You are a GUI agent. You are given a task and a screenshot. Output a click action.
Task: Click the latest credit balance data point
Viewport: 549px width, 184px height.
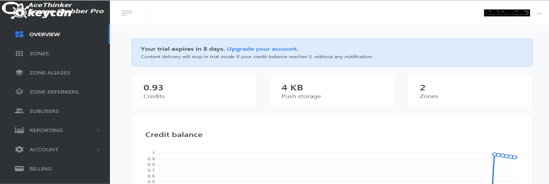click(515, 157)
